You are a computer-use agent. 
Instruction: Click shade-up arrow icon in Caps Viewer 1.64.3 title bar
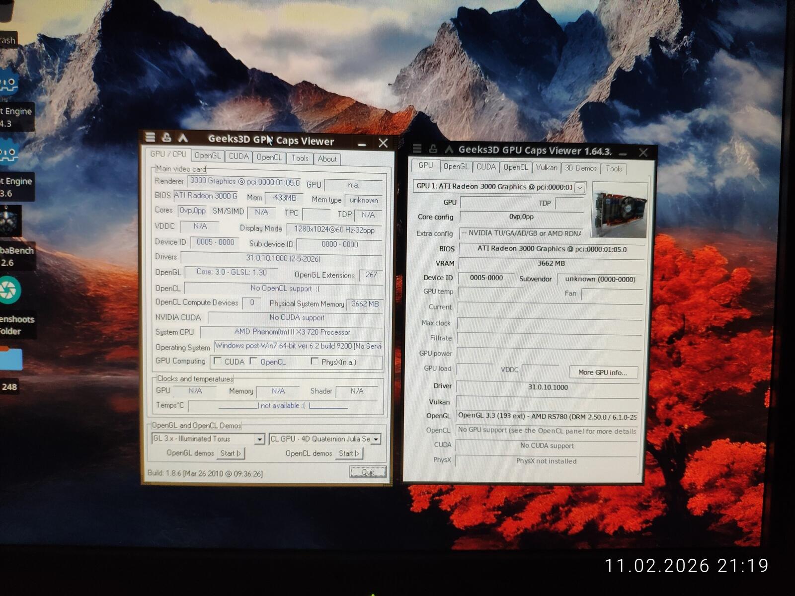[449, 149]
